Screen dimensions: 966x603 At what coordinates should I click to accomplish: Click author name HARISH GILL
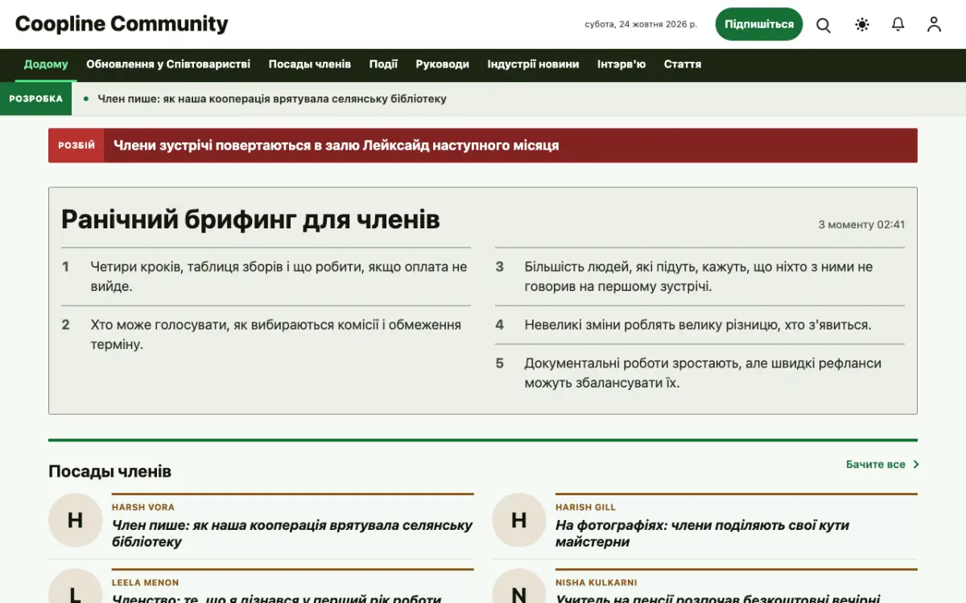(x=585, y=507)
